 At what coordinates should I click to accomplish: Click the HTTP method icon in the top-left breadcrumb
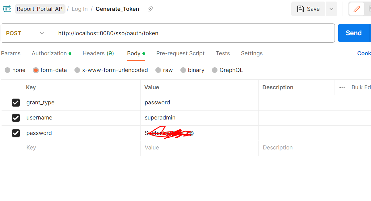pyautogui.click(x=7, y=9)
